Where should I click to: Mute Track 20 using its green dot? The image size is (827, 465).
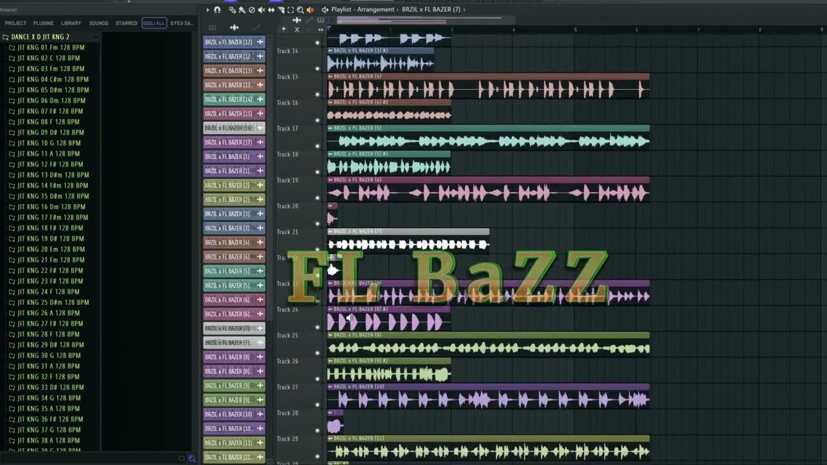click(x=317, y=223)
